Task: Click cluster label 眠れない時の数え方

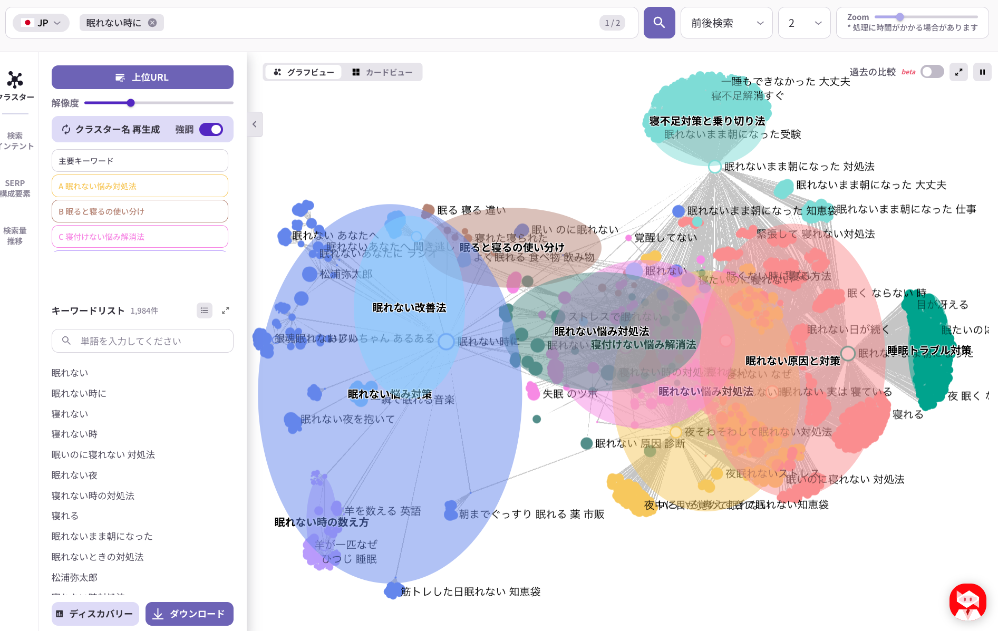Action: coord(322,522)
